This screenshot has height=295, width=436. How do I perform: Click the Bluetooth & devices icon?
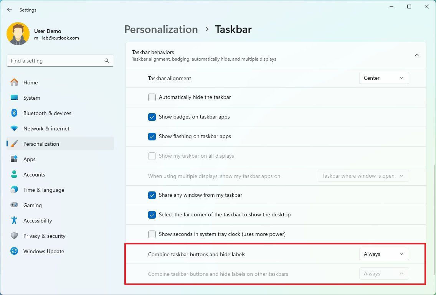14,113
